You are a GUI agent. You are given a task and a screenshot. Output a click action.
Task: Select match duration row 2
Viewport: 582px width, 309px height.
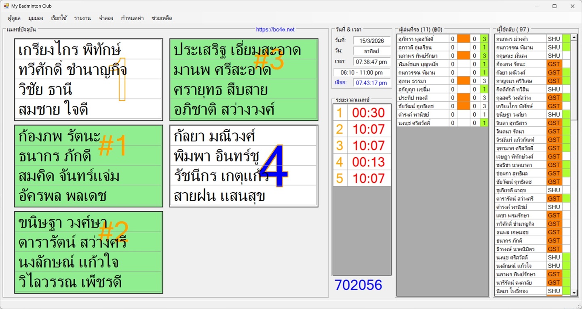pyautogui.click(x=362, y=129)
